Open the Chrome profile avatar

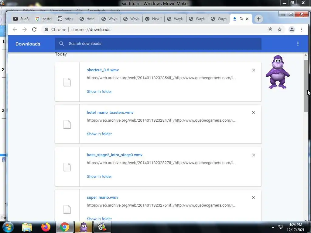(292, 29)
